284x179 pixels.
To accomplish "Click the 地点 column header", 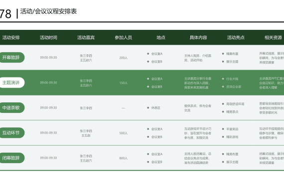I will click(x=161, y=38).
